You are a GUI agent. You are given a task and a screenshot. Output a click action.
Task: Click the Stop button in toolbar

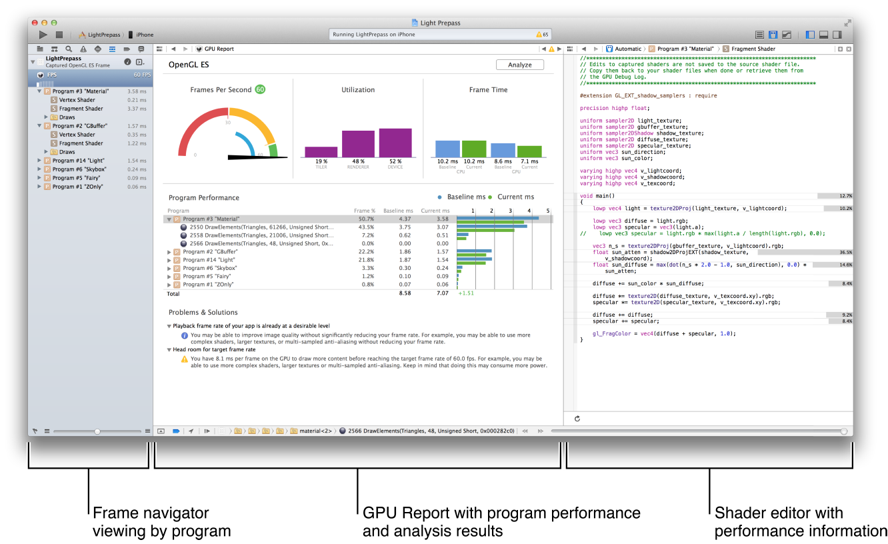[x=59, y=35]
